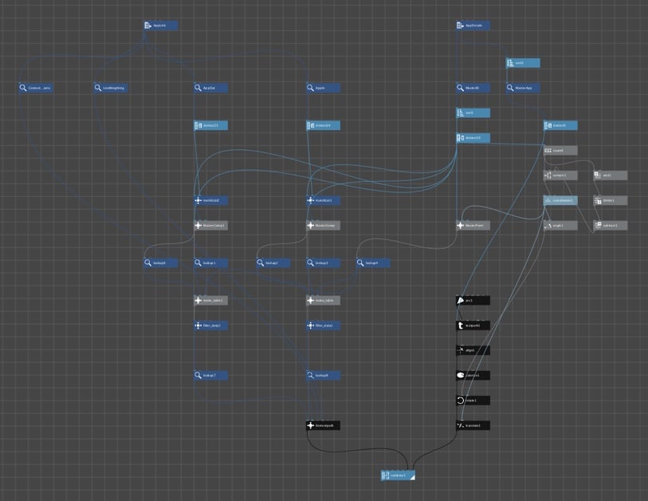Select the distinct14 node
The height and width of the screenshot is (501, 648).
[x=323, y=125]
